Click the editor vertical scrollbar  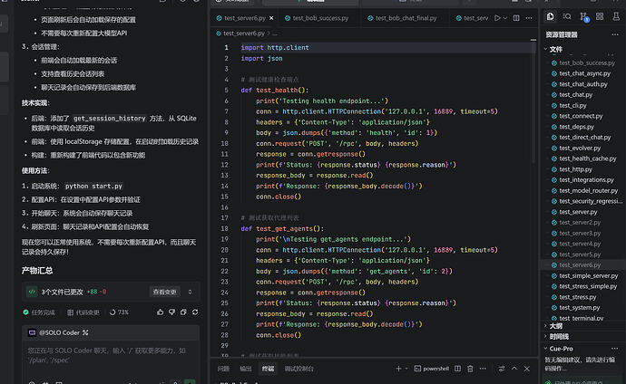[x=533, y=101]
